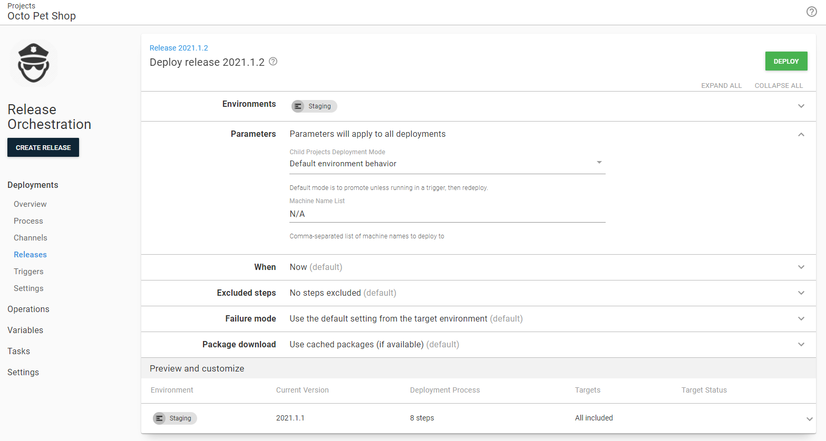Click the Release Orchestration project logo
Image resolution: width=826 pixels, height=441 pixels.
pyautogui.click(x=34, y=63)
